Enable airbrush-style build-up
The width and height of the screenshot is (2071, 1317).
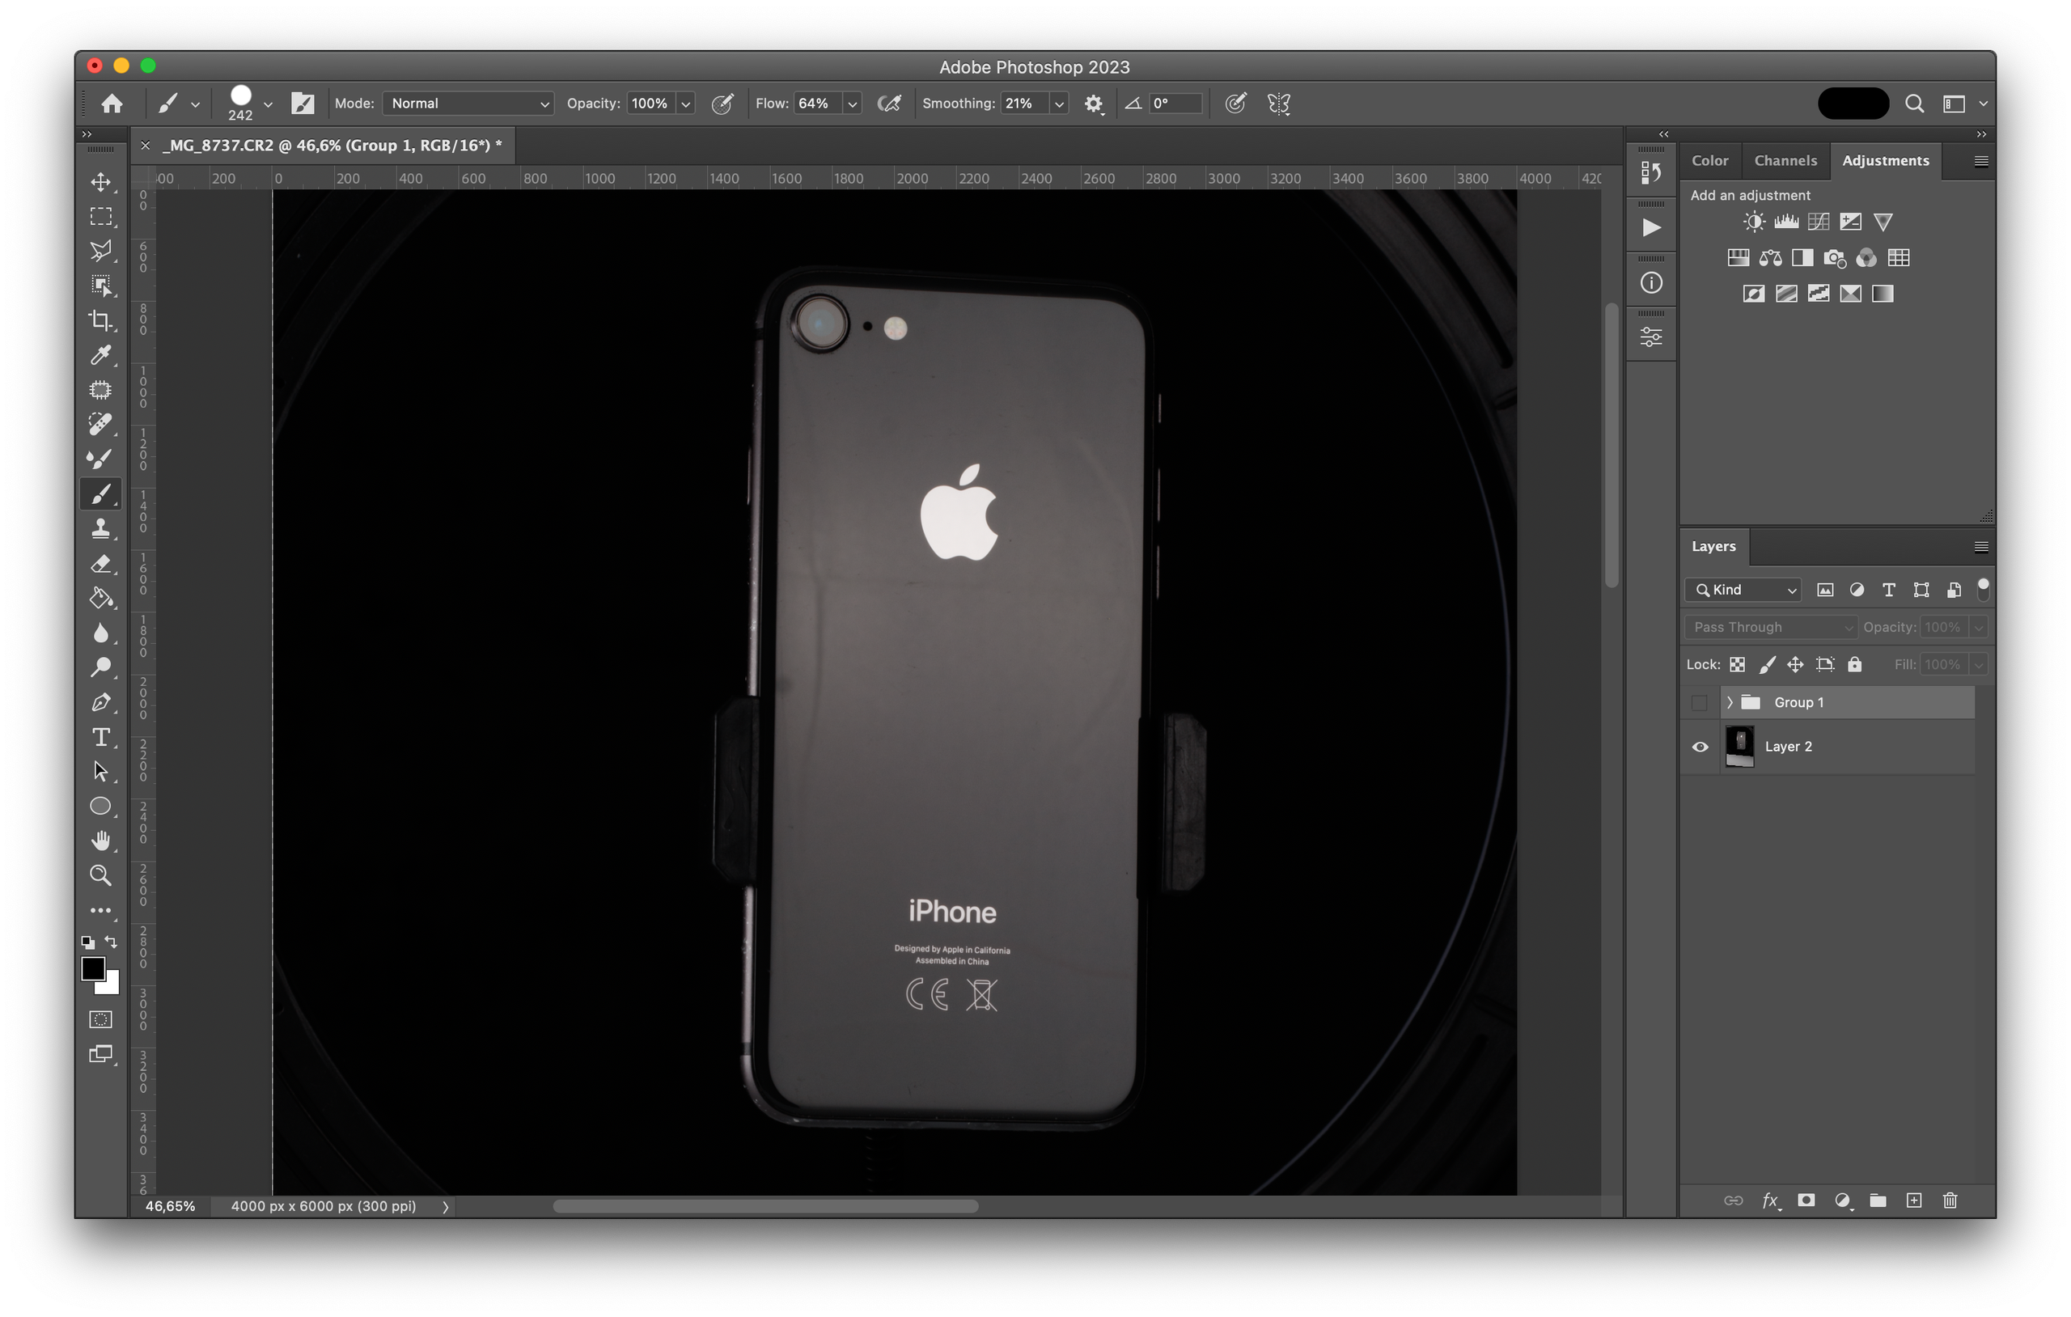pyautogui.click(x=889, y=104)
